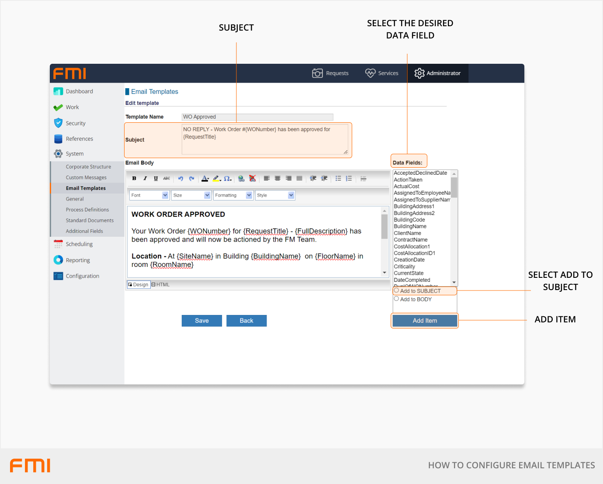The width and height of the screenshot is (603, 484).
Task: Apply underline with the U icon
Action: pos(156,178)
